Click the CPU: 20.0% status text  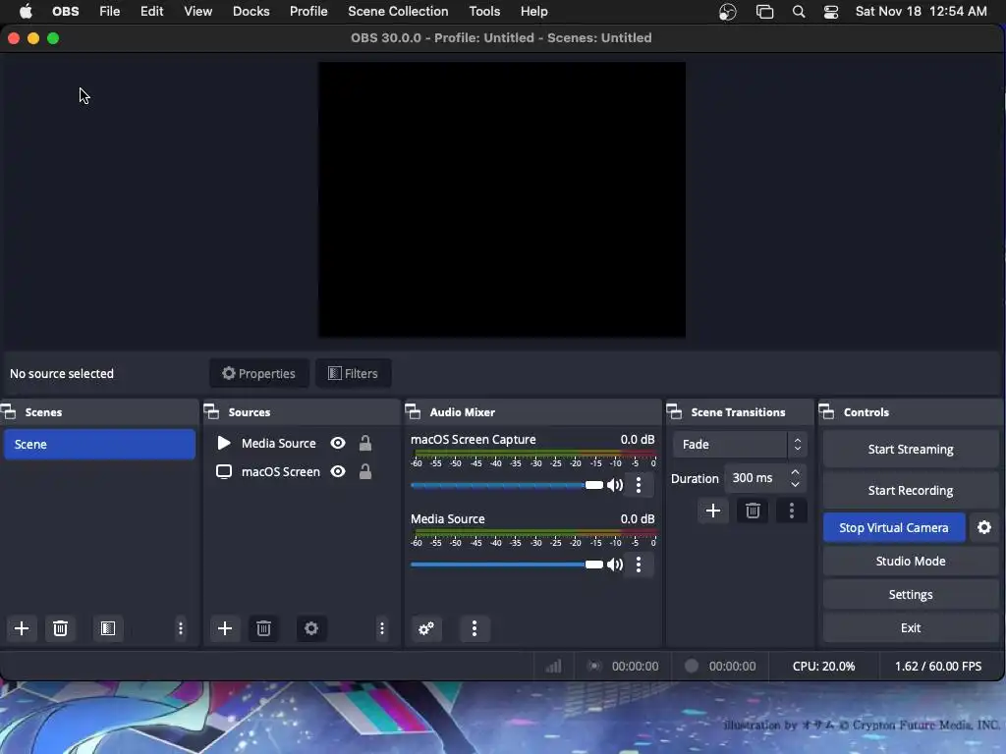coord(824,667)
